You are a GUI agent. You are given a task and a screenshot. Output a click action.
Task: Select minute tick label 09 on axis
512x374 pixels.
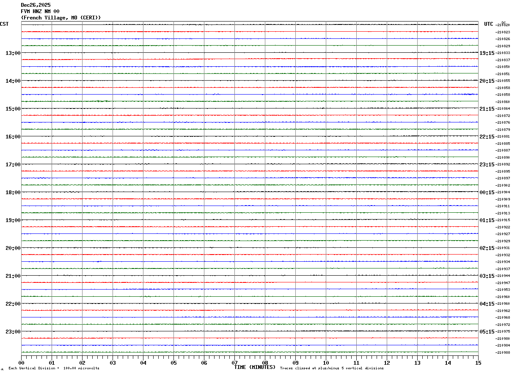pyautogui.click(x=295, y=363)
